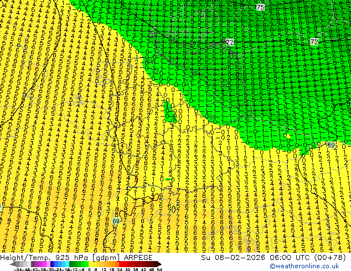The width and height of the screenshot is (351, 271).
Task: Click the 69 label in orange-yellow area
Action: pyautogui.click(x=116, y=221)
